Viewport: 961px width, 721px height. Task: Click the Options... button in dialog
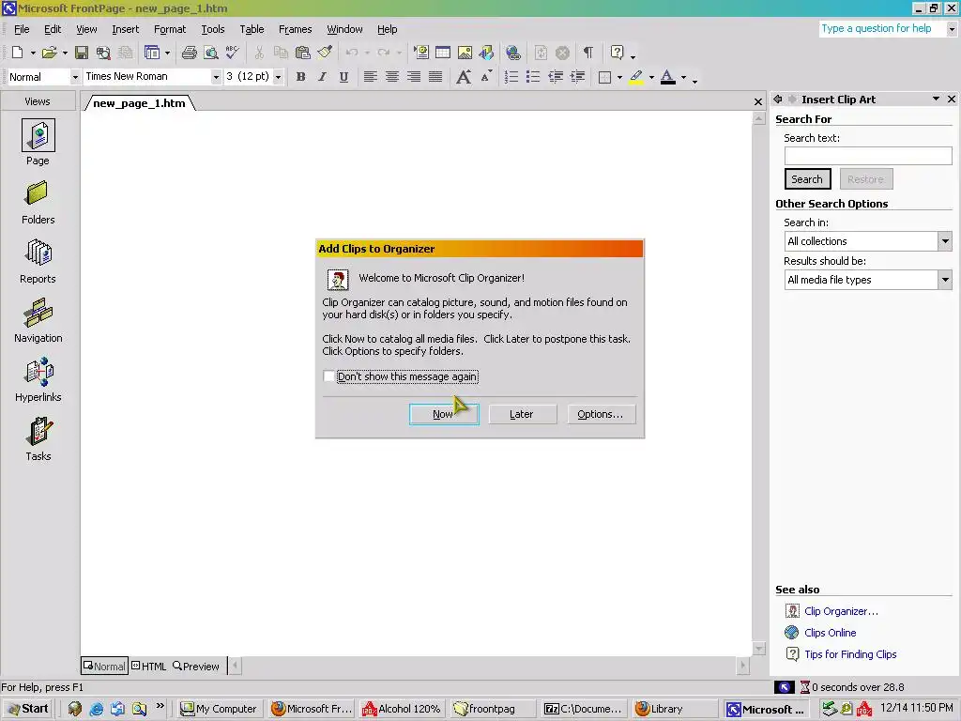[602, 414]
